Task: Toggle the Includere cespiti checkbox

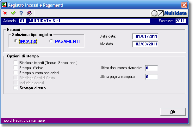Action: pos(16,83)
